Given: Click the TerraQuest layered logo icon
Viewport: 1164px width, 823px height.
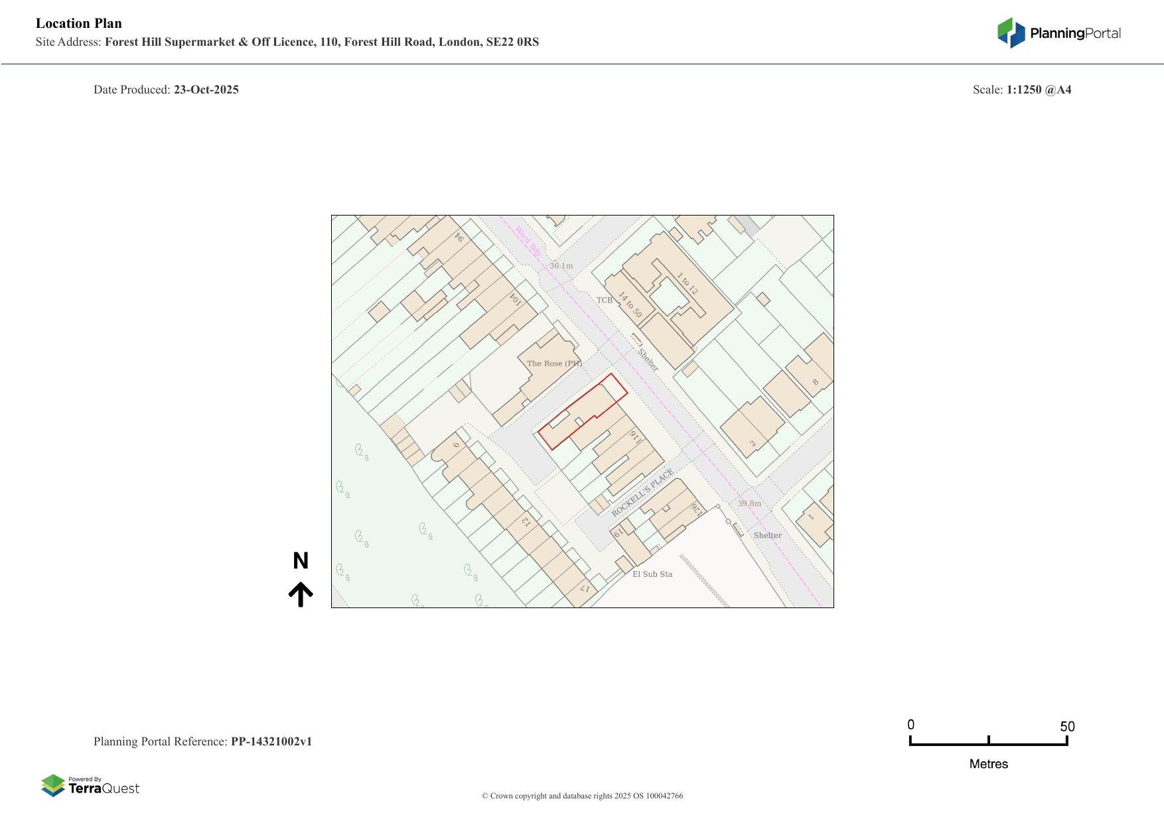Looking at the screenshot, I should (53, 786).
